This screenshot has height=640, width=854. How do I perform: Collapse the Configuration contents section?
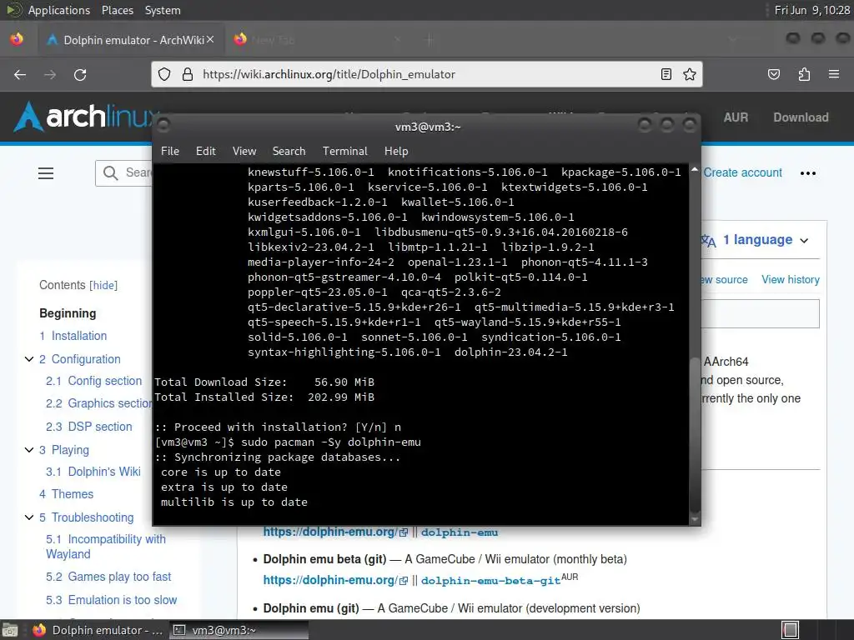[29, 359]
